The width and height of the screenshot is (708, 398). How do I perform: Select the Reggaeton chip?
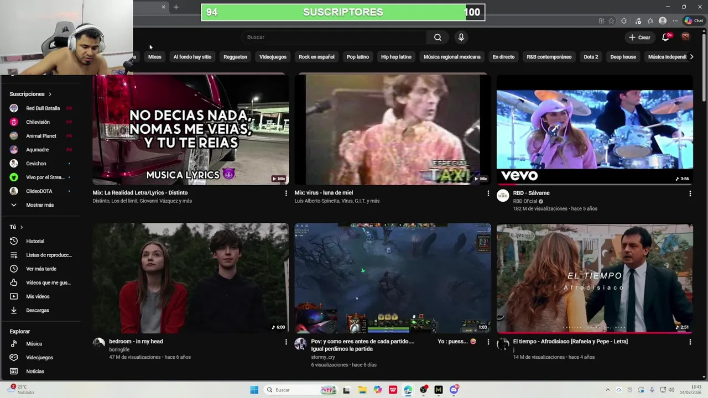(x=235, y=57)
